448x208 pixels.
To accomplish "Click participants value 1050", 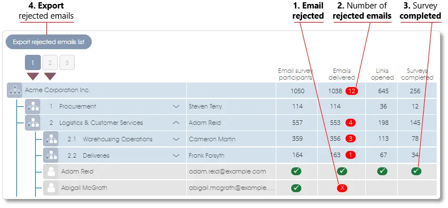I will [297, 91].
